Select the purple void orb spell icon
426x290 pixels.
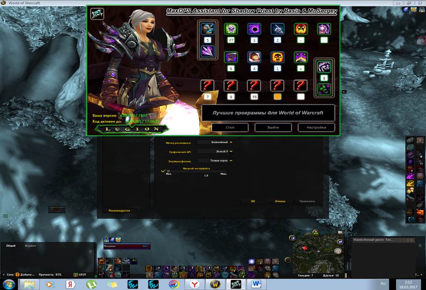coord(254,29)
